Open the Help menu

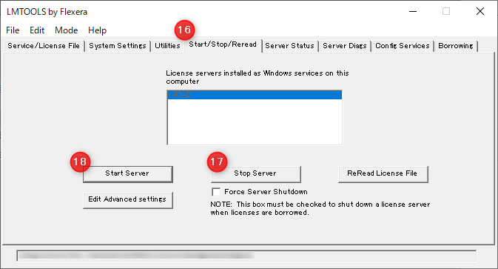coord(97,30)
